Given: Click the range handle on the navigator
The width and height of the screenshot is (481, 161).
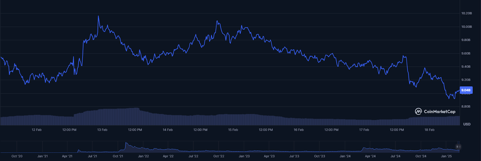Looking at the screenshot, I should (x=458, y=147).
